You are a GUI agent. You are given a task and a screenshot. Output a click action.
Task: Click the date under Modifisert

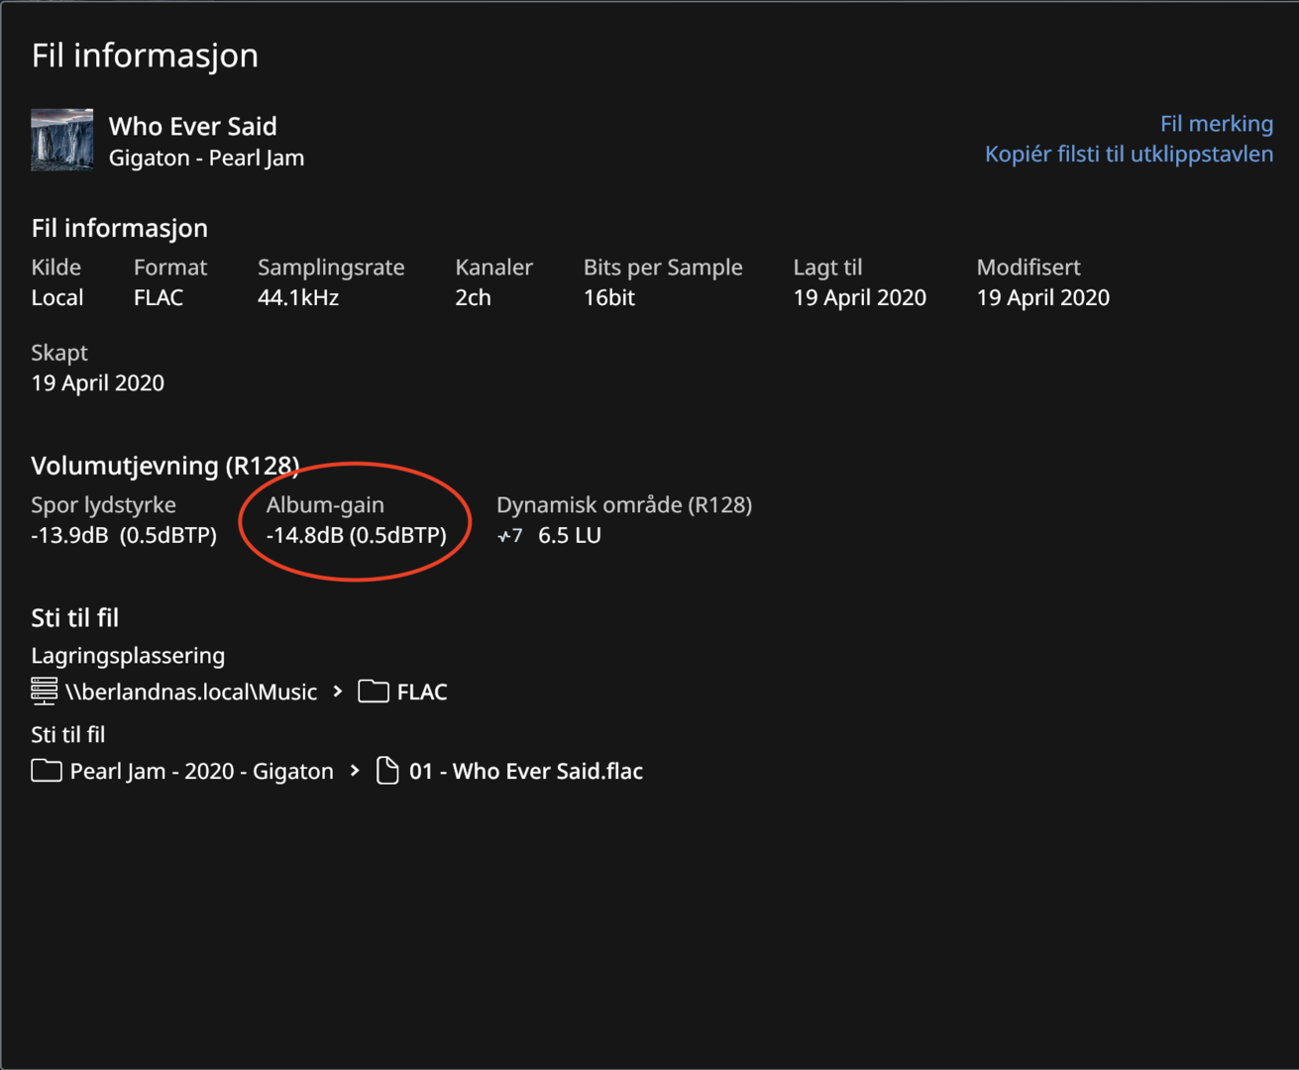[1043, 297]
